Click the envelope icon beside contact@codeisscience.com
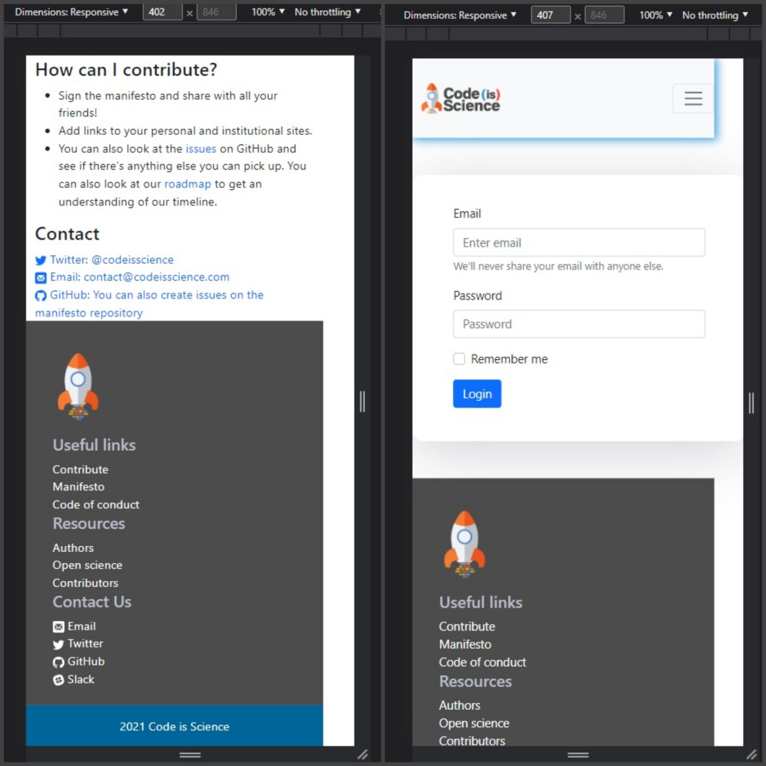 pyautogui.click(x=41, y=278)
